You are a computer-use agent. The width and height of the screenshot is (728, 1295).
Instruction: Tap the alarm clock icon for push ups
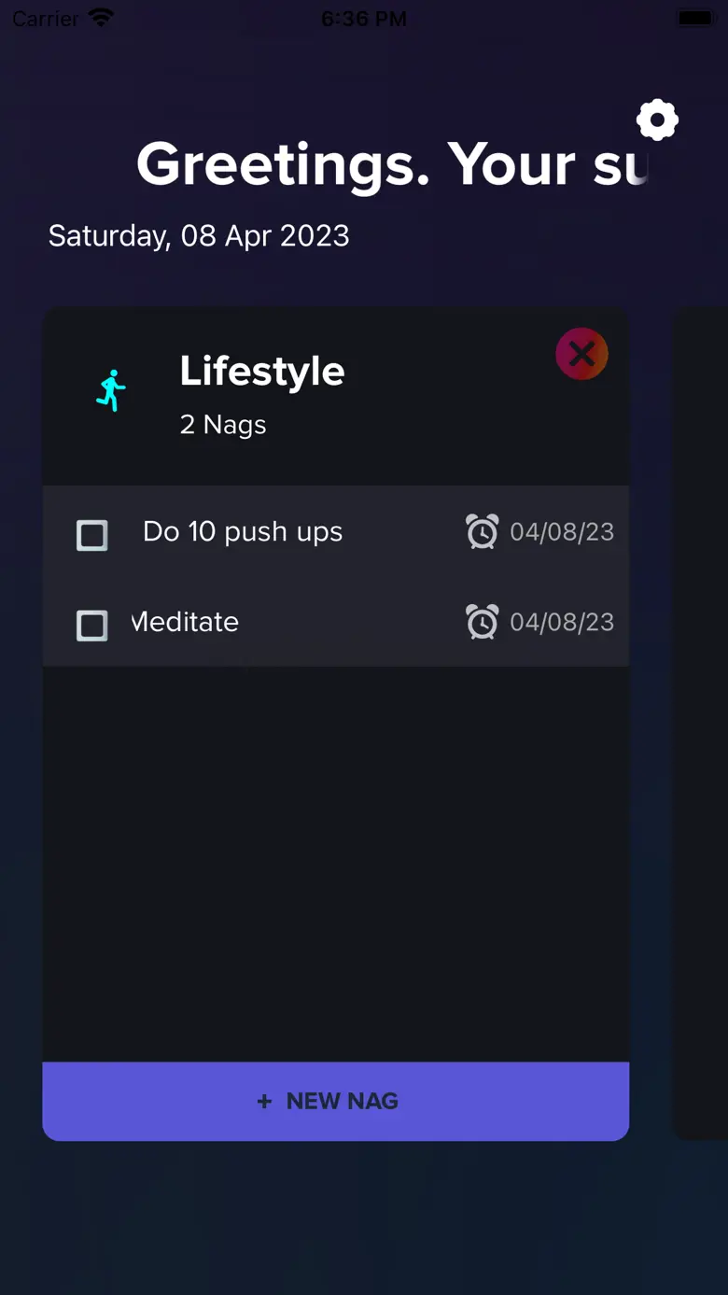(482, 532)
